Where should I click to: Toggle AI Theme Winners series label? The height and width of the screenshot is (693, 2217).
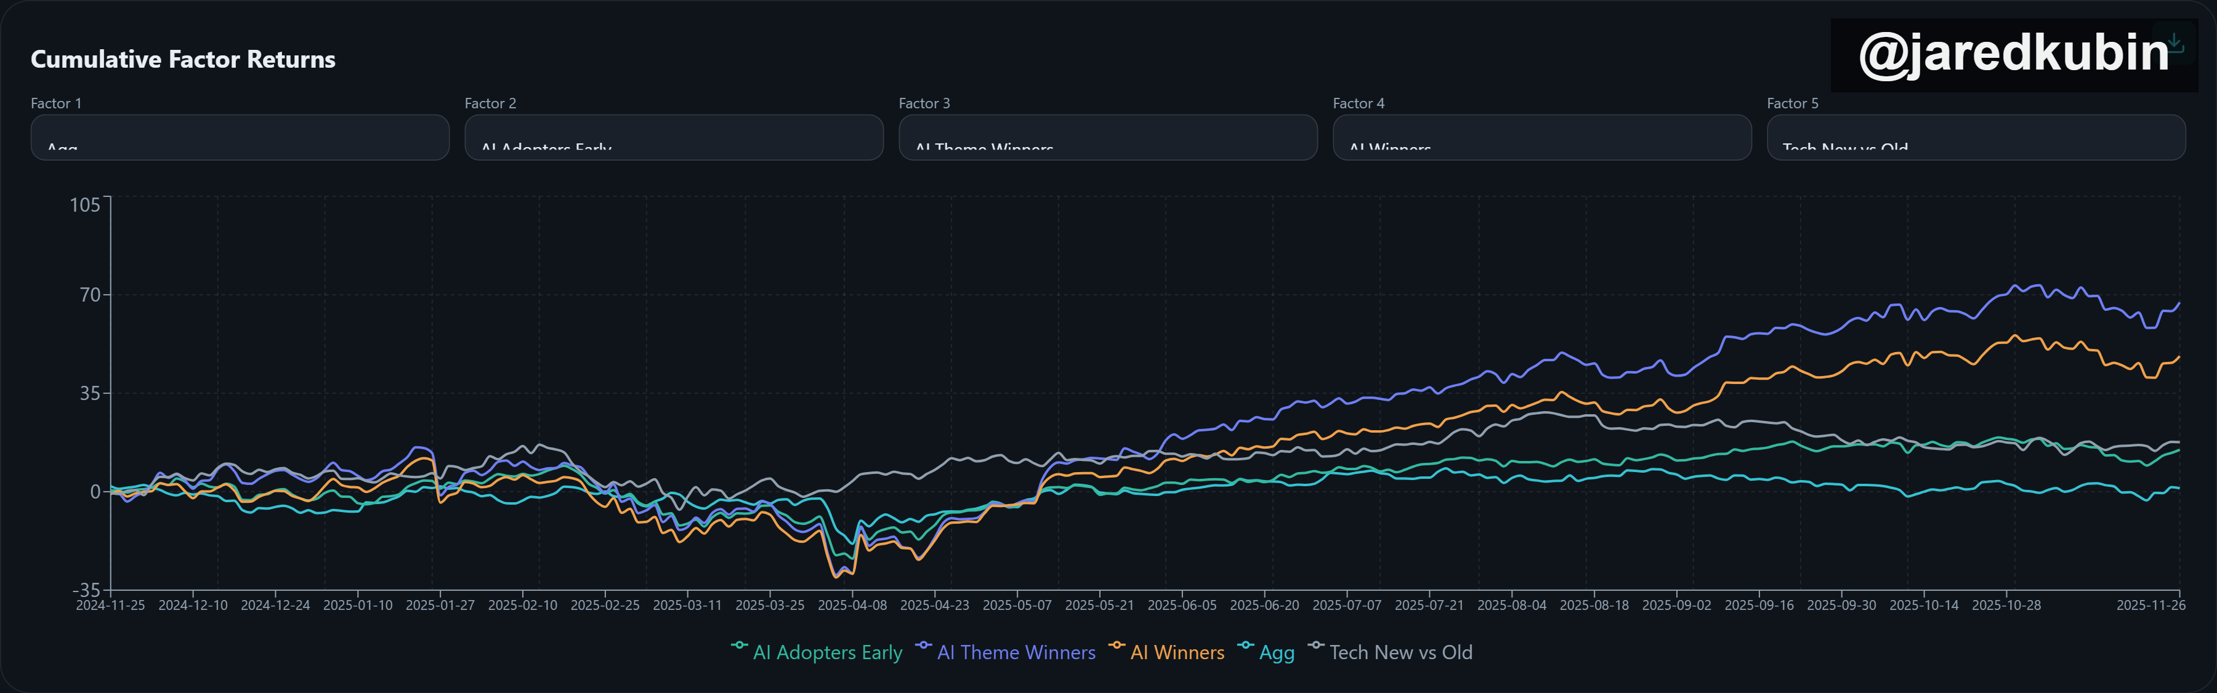(1016, 652)
